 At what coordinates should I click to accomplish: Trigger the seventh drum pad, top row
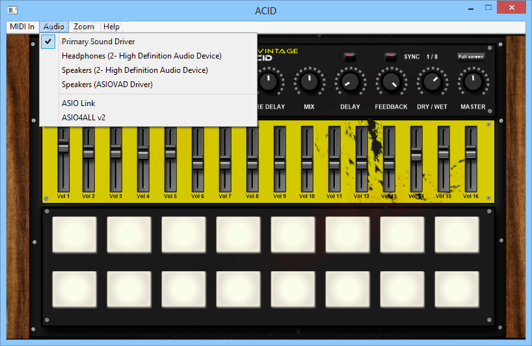(x=403, y=235)
